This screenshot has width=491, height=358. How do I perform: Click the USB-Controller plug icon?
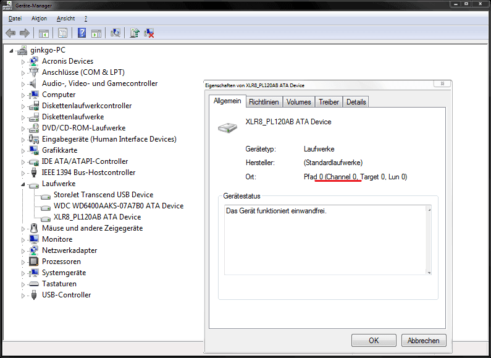[34, 295]
